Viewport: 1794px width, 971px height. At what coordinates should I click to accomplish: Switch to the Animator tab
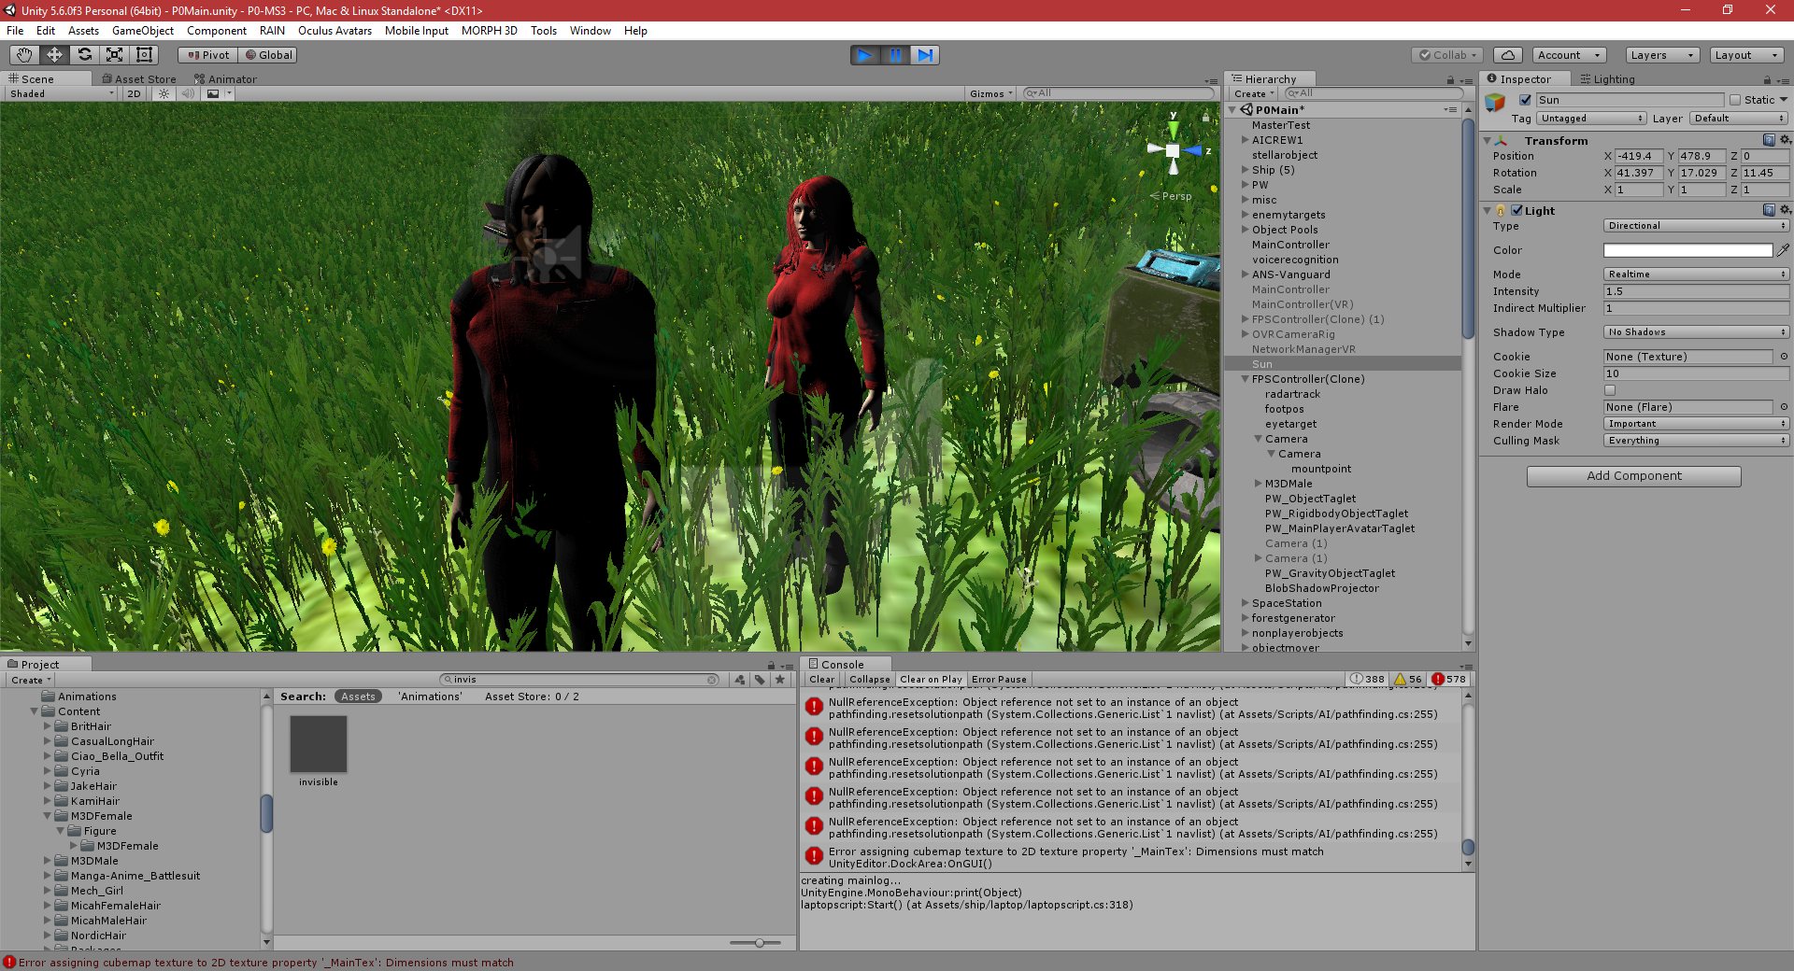point(225,79)
